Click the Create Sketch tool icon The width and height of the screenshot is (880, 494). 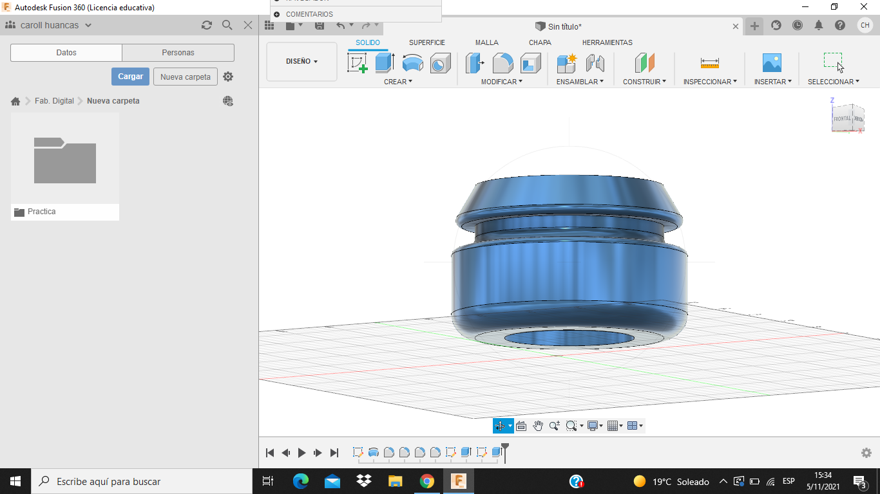(357, 63)
